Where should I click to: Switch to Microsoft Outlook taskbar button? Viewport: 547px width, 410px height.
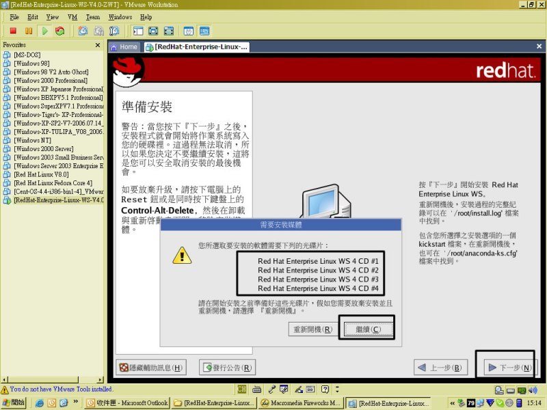coord(127,403)
